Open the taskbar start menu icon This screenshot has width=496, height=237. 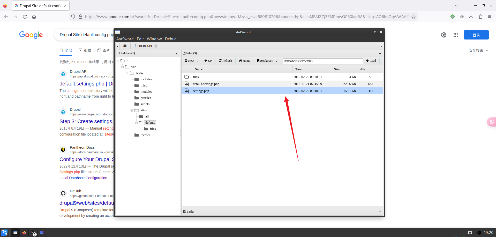tap(4, 232)
